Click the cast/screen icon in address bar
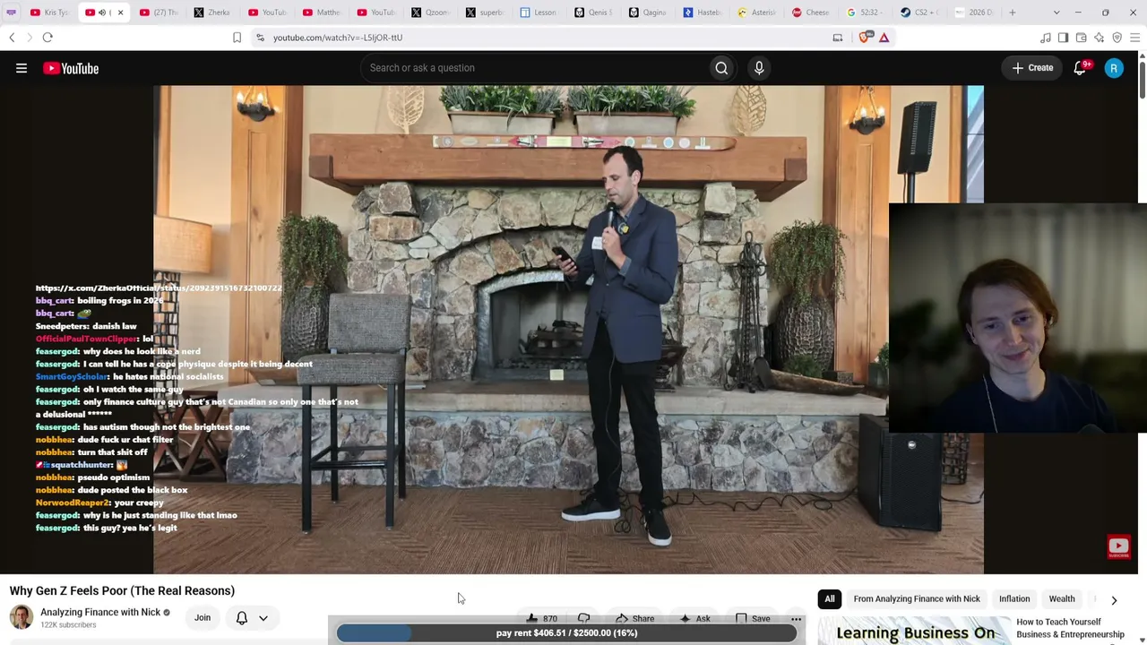Screen dimensions: 1147x645 click(x=837, y=38)
